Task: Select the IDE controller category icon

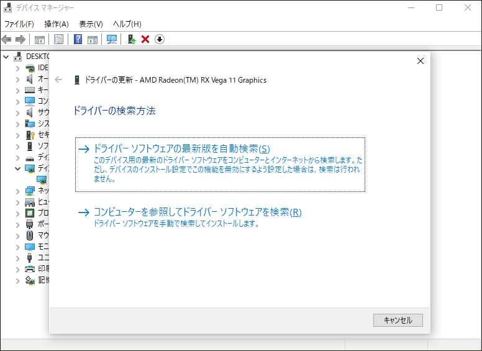Action: pyautogui.click(x=30, y=68)
